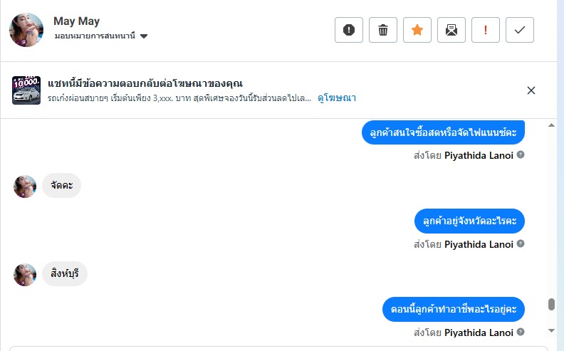Click the sender avatar beside จัดคะ
Image resolution: width=564 pixels, height=351 pixels.
click(25, 187)
